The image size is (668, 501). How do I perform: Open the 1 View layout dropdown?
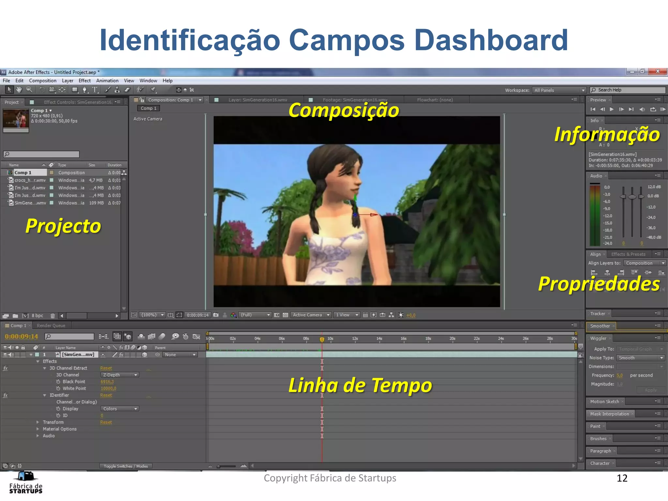coord(346,315)
